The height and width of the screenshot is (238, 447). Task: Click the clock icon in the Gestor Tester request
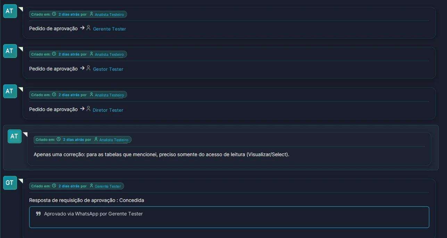54,54
